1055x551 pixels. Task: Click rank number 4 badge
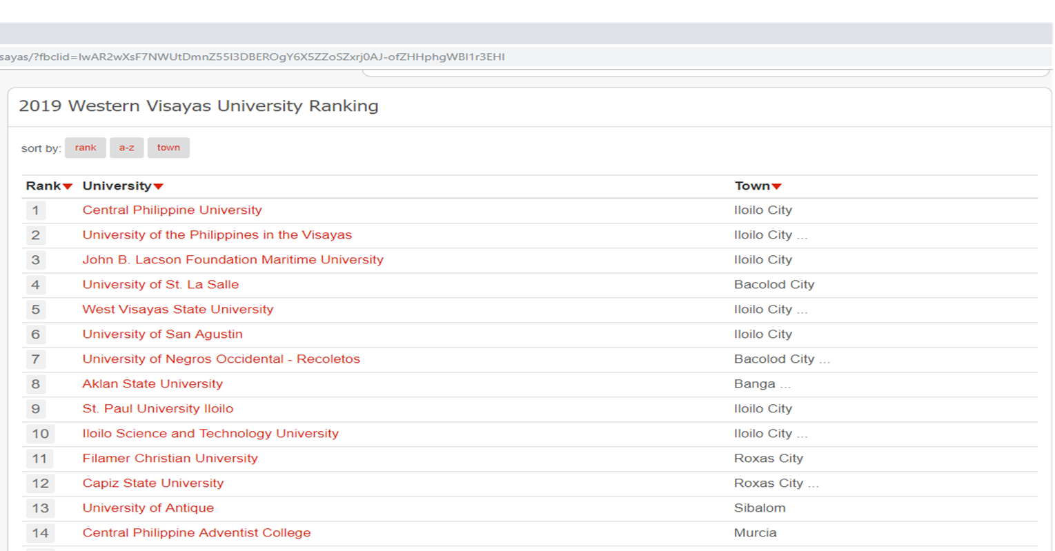pos(36,285)
